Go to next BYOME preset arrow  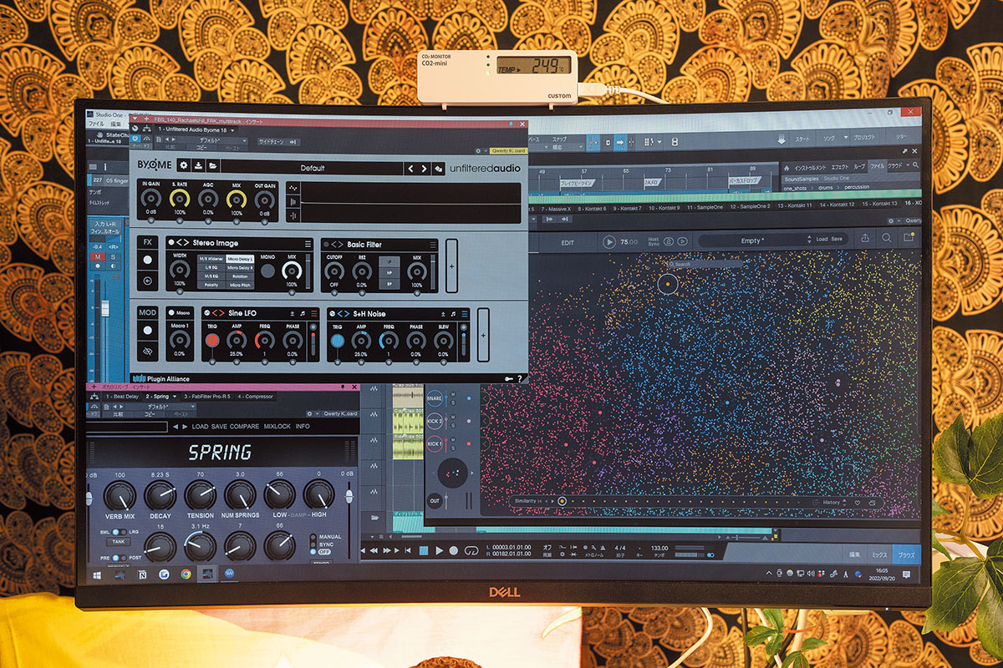[425, 168]
